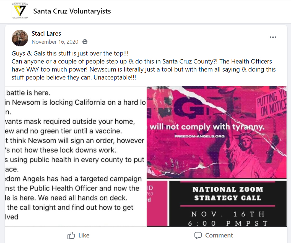Screen dimensions: 291x243
Task: Click the National Zoom Strategy Call heading
Action: tap(227, 194)
